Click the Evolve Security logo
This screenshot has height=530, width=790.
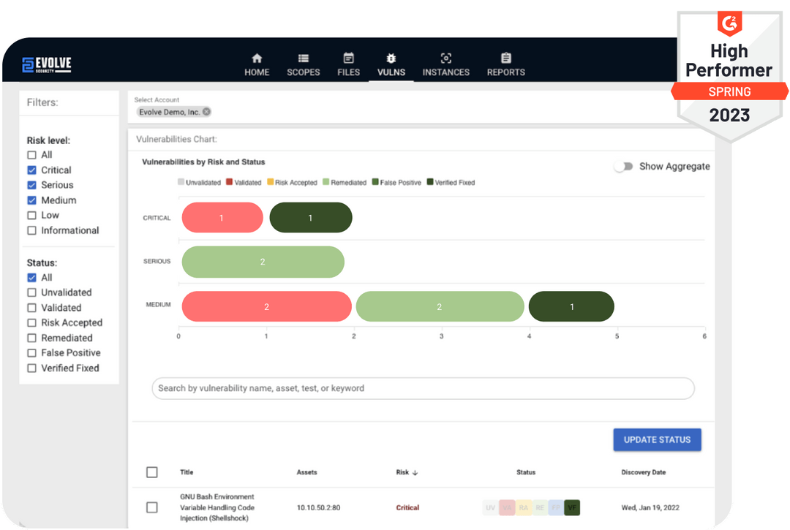pyautogui.click(x=46, y=64)
